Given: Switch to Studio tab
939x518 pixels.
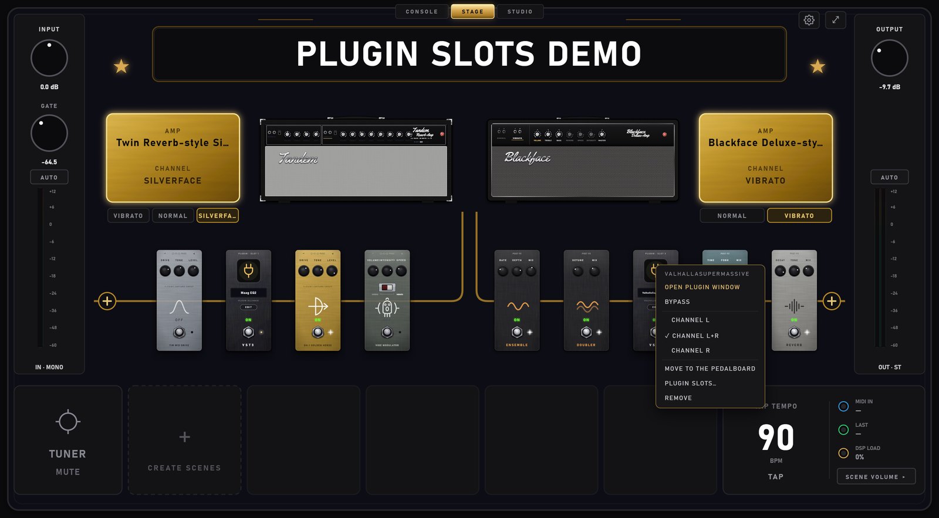Looking at the screenshot, I should tap(520, 12).
